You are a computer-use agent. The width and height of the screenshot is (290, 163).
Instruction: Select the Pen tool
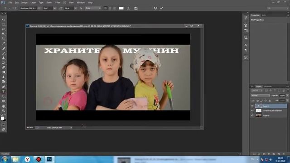pos(3,86)
